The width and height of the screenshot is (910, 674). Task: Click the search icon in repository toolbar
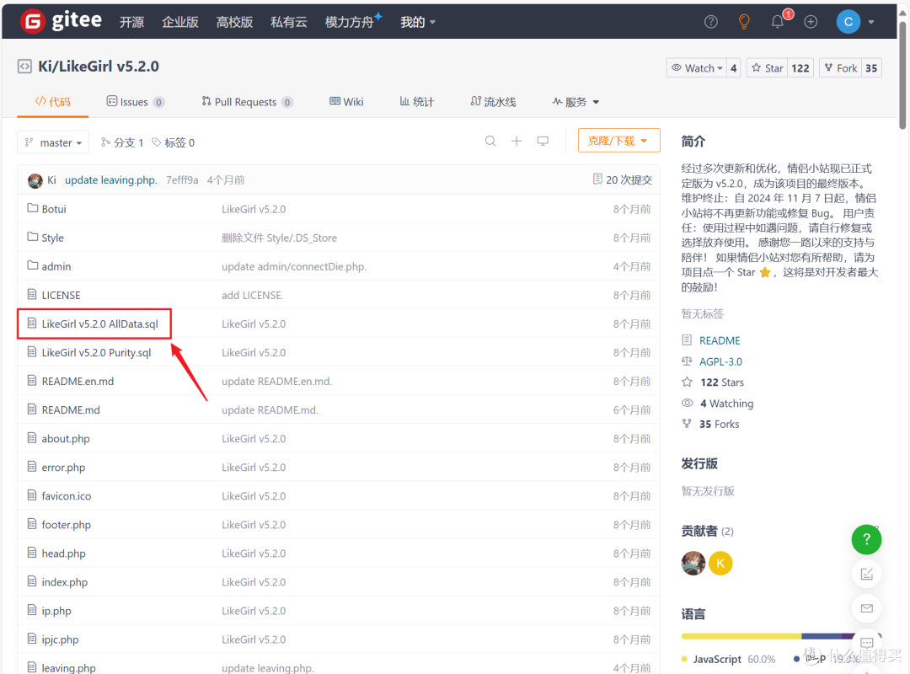click(490, 141)
